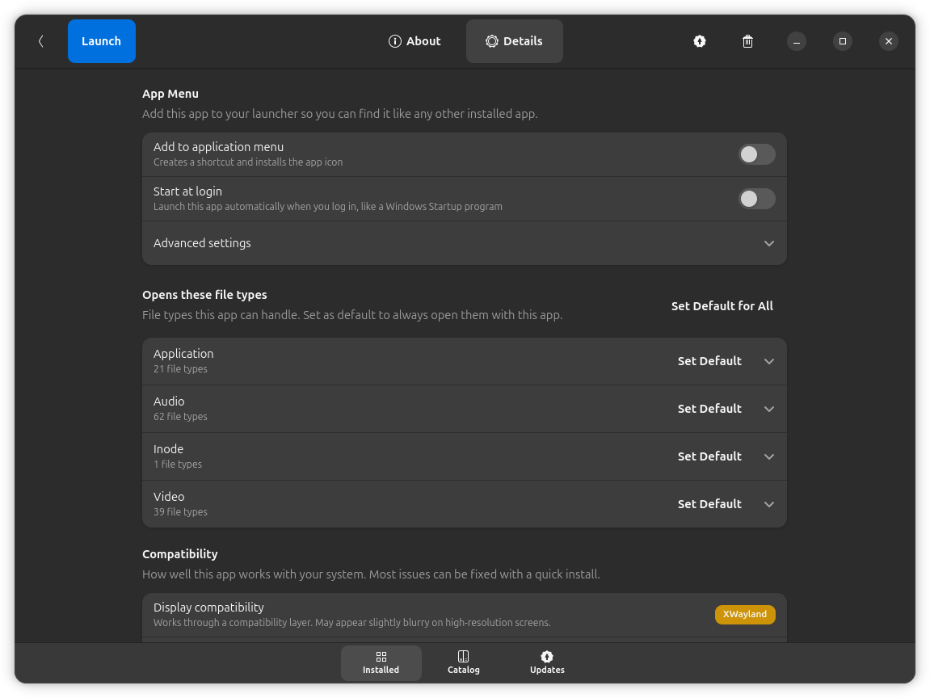Select the Details tab
Image resolution: width=930 pixels, height=698 pixels.
point(514,41)
